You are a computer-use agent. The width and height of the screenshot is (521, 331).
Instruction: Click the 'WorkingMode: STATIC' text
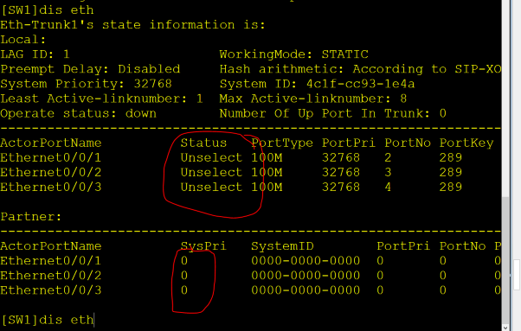(293, 54)
